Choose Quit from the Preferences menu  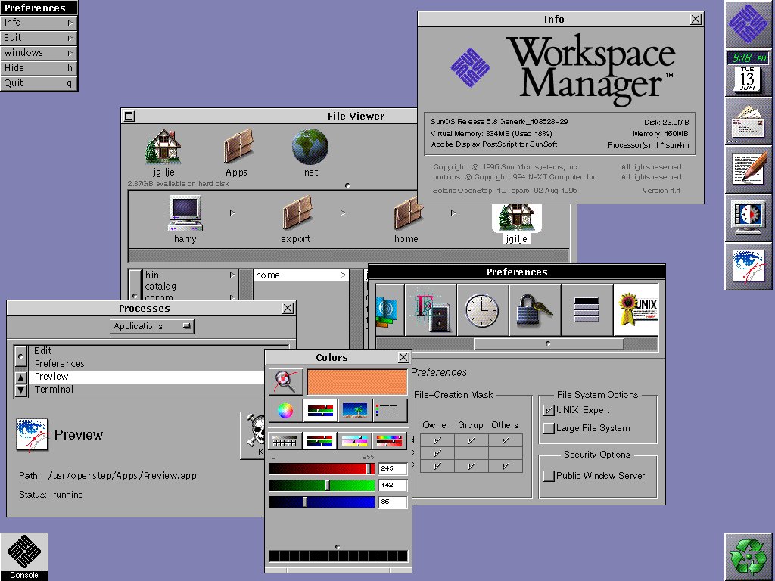(39, 83)
